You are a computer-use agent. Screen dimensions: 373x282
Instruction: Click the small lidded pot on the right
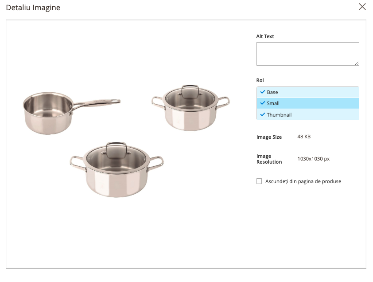tap(190, 108)
